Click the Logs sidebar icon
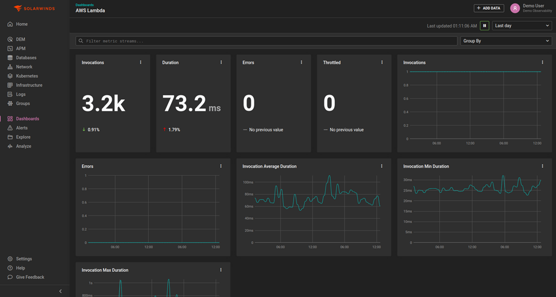This screenshot has width=556, height=297. point(10,94)
